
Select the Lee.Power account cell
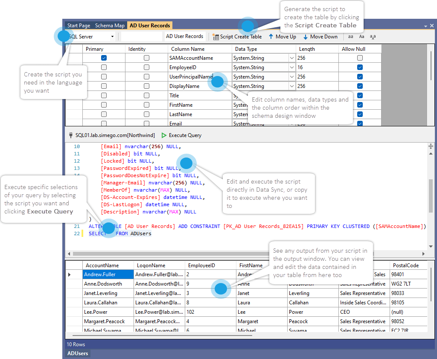pyautogui.click(x=108, y=312)
